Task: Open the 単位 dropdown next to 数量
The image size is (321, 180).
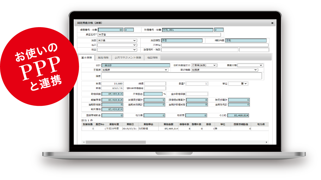Action: (238, 84)
